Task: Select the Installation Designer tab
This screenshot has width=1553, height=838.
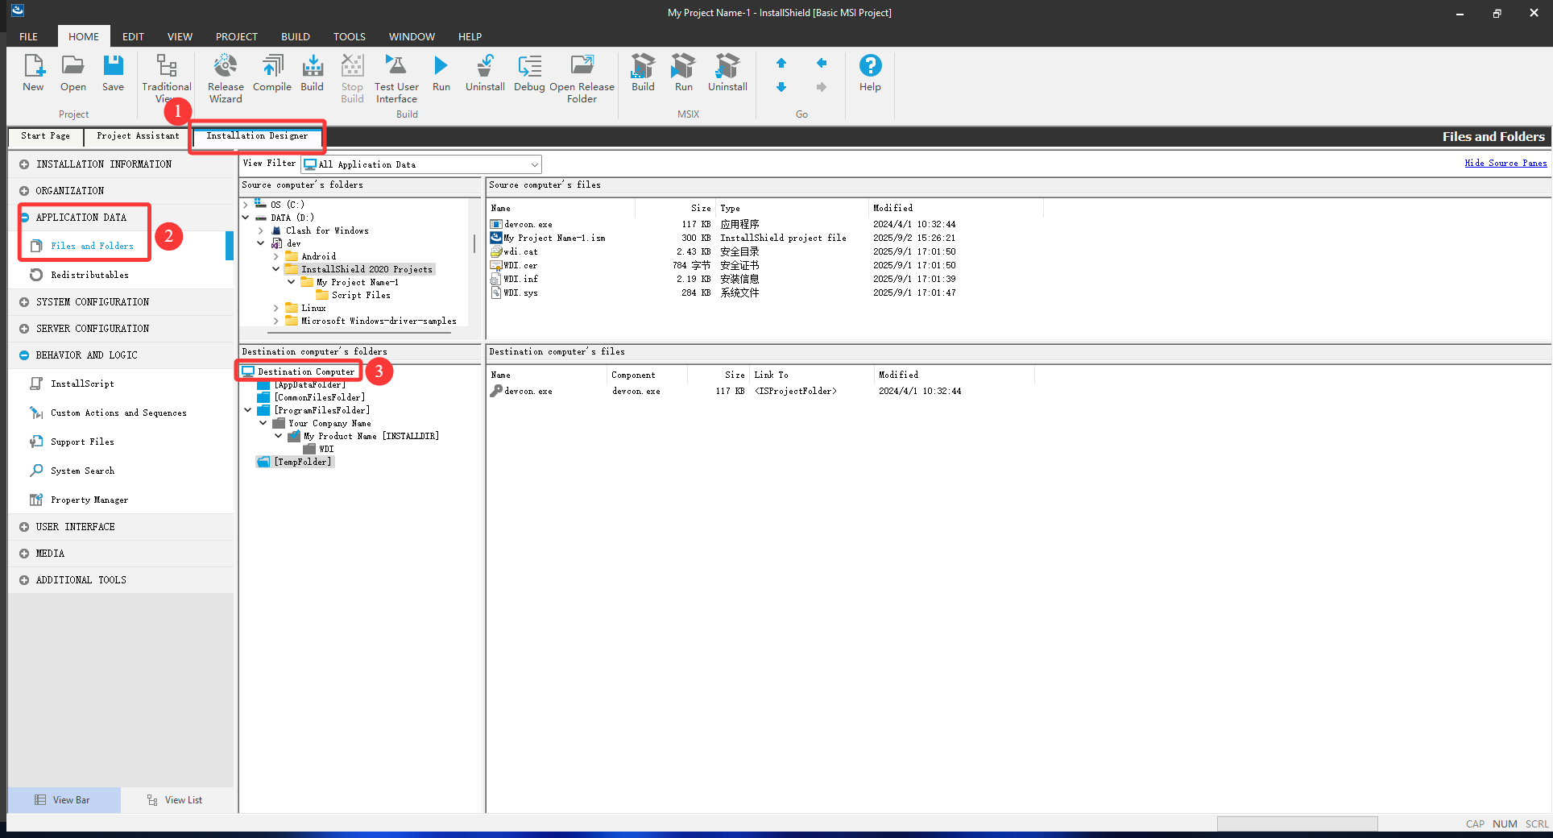Action: [257, 136]
